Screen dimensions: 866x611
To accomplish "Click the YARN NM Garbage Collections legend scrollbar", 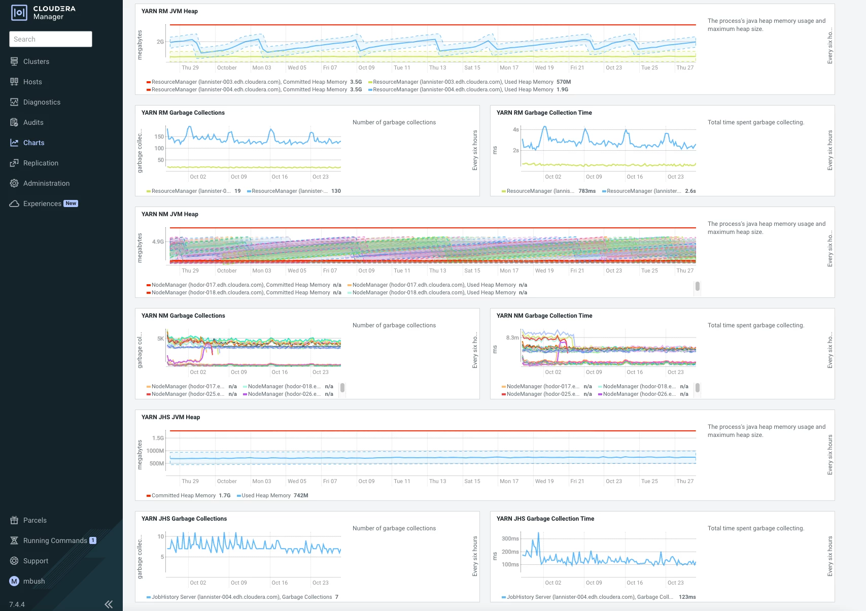I will (342, 388).
